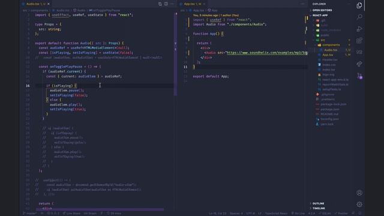This screenshot has height=216, width=384.
Task: Close the Audio.tsx editor tab
Action: click(49, 4)
